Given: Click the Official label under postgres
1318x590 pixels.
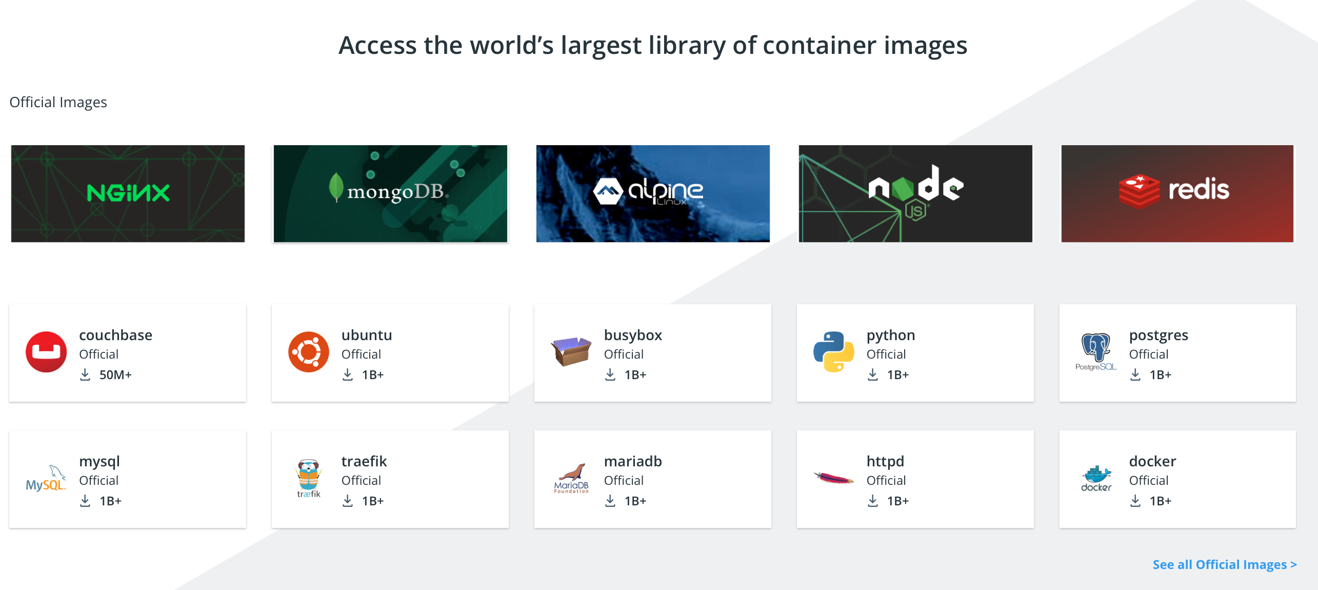Looking at the screenshot, I should (x=1149, y=355).
